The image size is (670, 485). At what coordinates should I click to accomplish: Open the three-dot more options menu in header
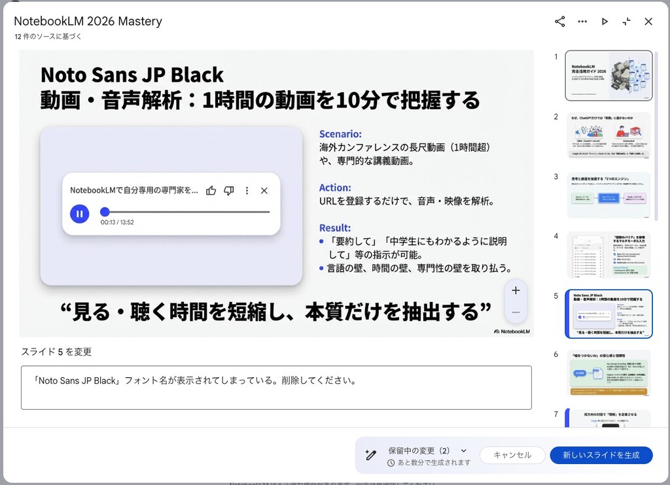coord(582,22)
